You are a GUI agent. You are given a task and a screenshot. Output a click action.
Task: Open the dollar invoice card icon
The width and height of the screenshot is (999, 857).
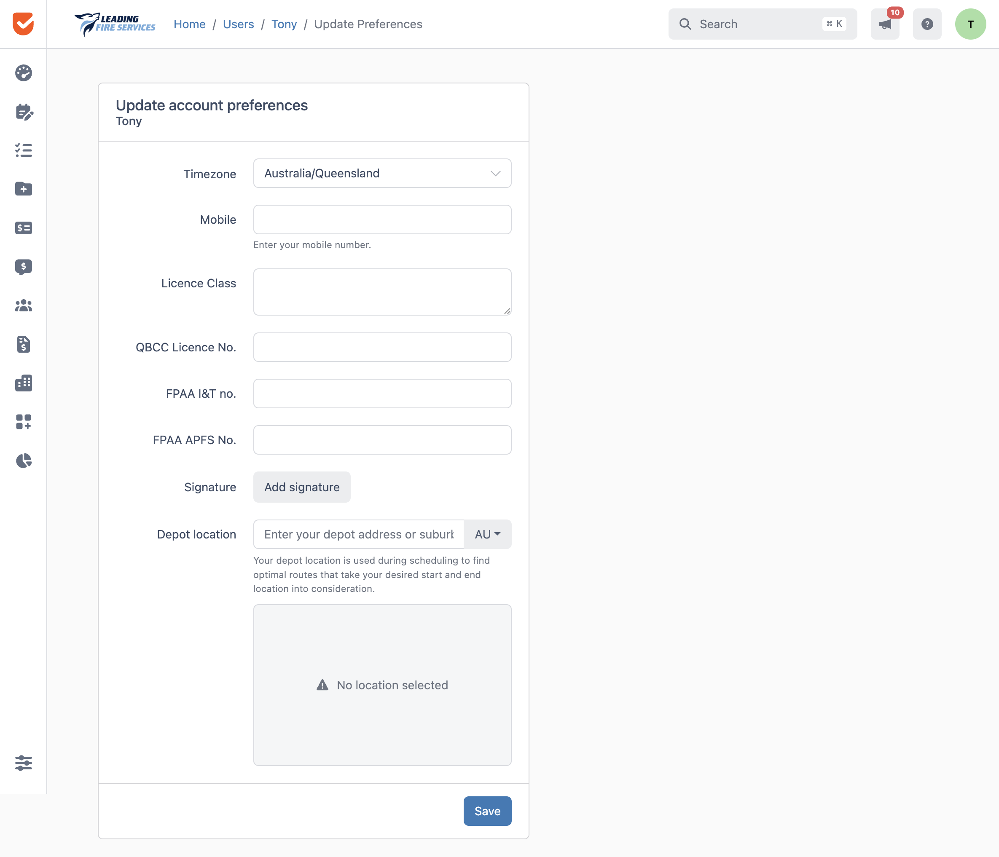pyautogui.click(x=23, y=228)
